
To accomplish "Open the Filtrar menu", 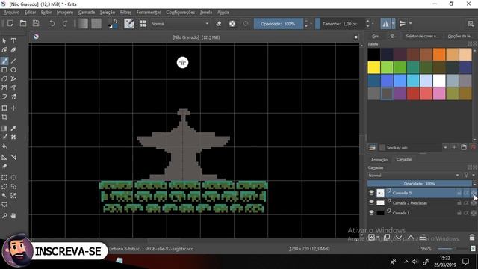I will point(125,12).
